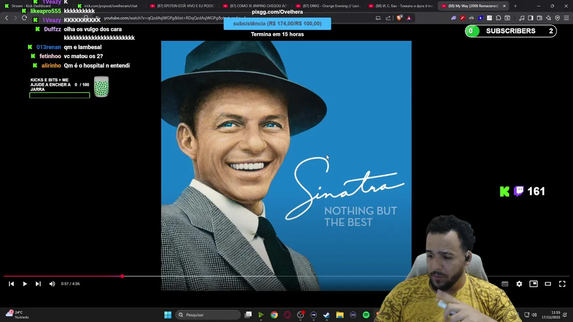Navigate back with the browser back arrow

click(x=6, y=18)
